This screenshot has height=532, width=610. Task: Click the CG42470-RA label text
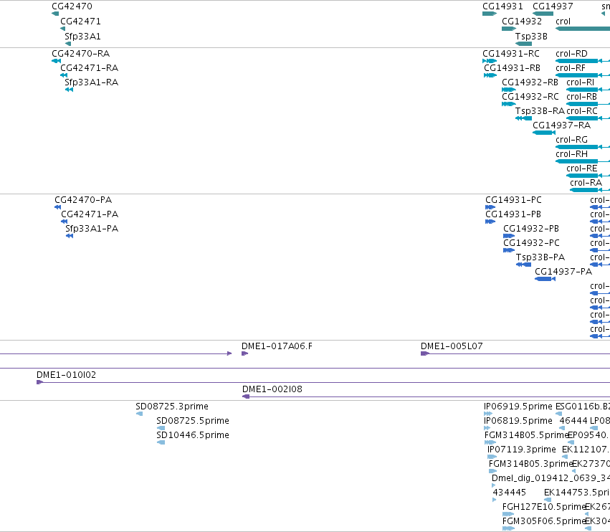(x=80, y=54)
